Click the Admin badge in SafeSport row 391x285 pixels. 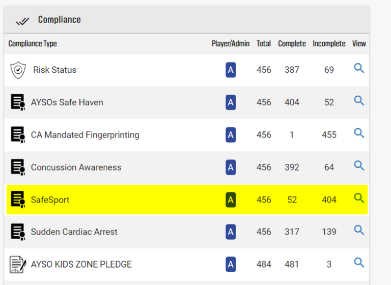[x=231, y=199]
